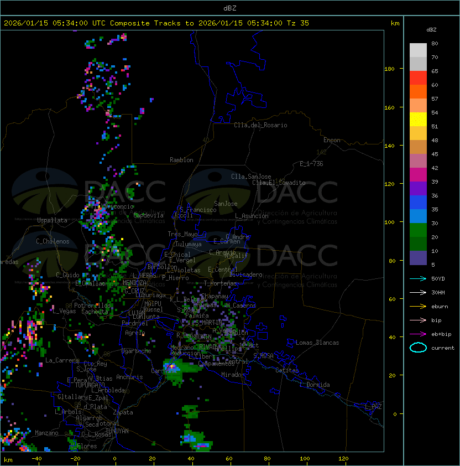460x466 pixels.
Task: Click the -40 km horizontal axis tick
Action: 36,459
